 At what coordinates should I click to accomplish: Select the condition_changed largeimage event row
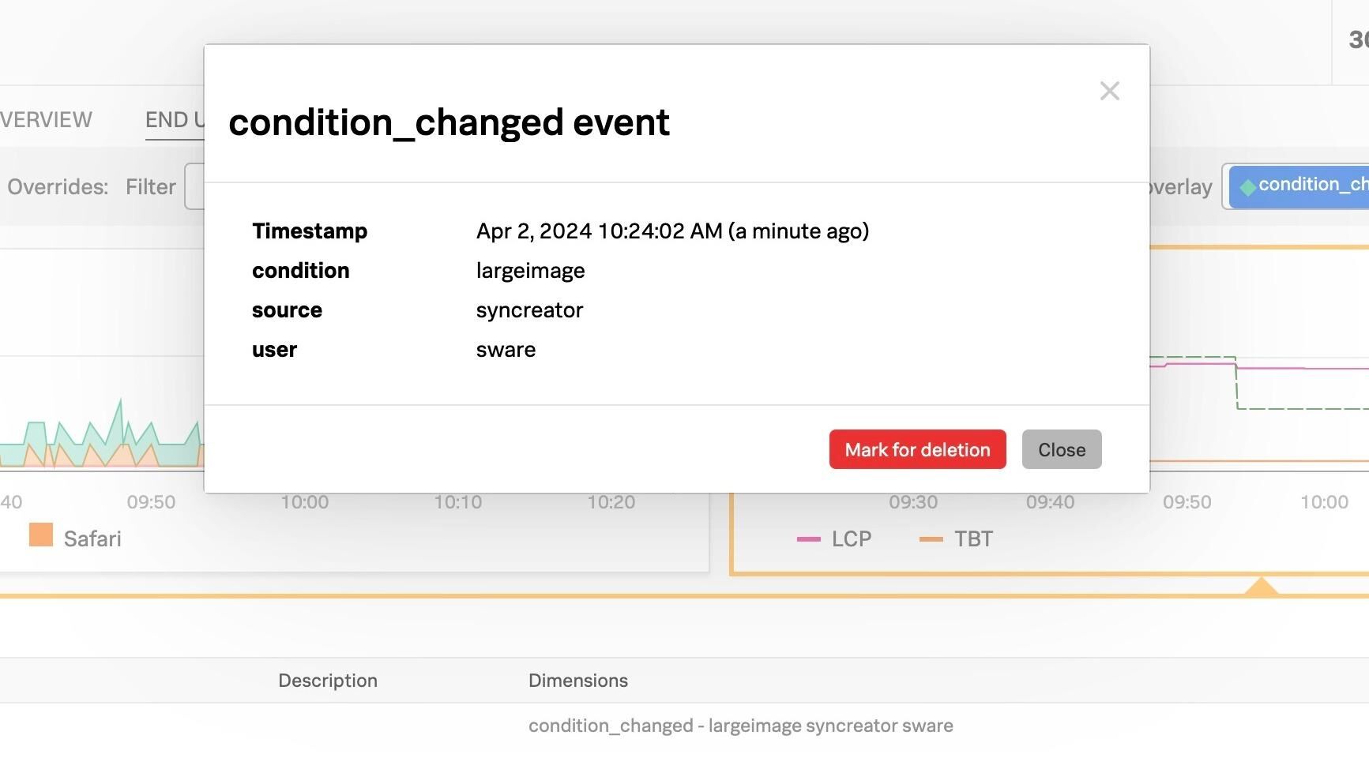[x=740, y=726]
